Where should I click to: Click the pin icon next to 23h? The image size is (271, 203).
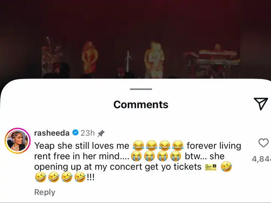[101, 133]
